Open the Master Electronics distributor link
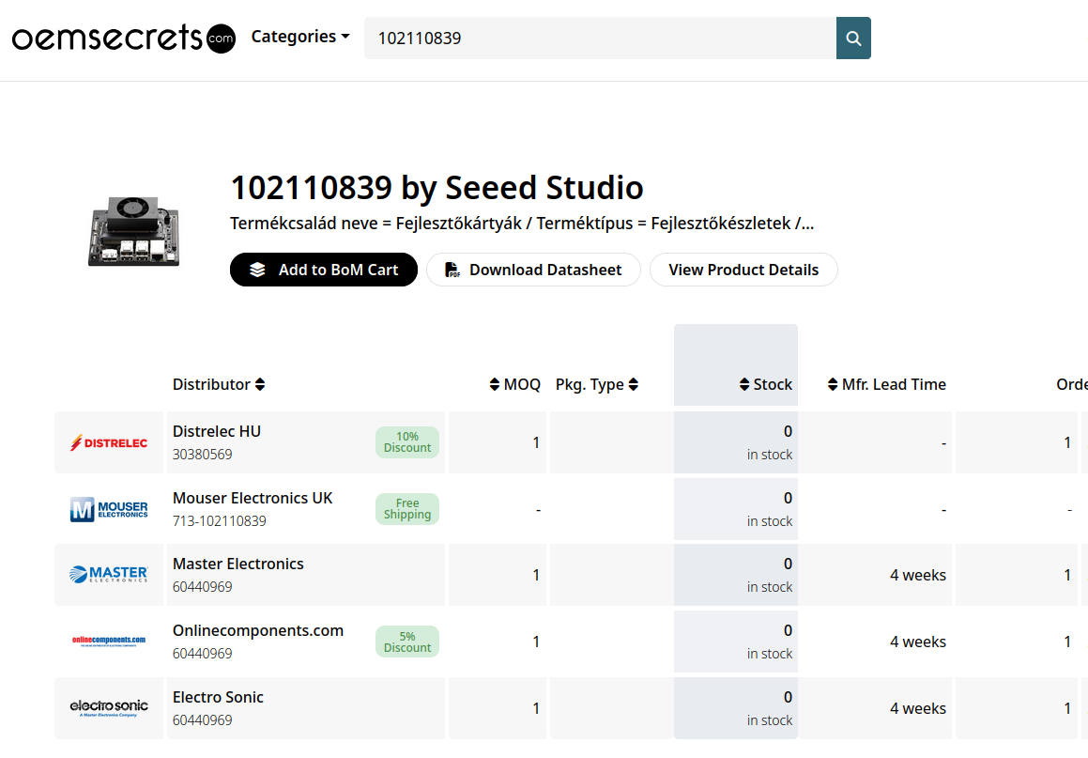The width and height of the screenshot is (1088, 758). point(238,564)
